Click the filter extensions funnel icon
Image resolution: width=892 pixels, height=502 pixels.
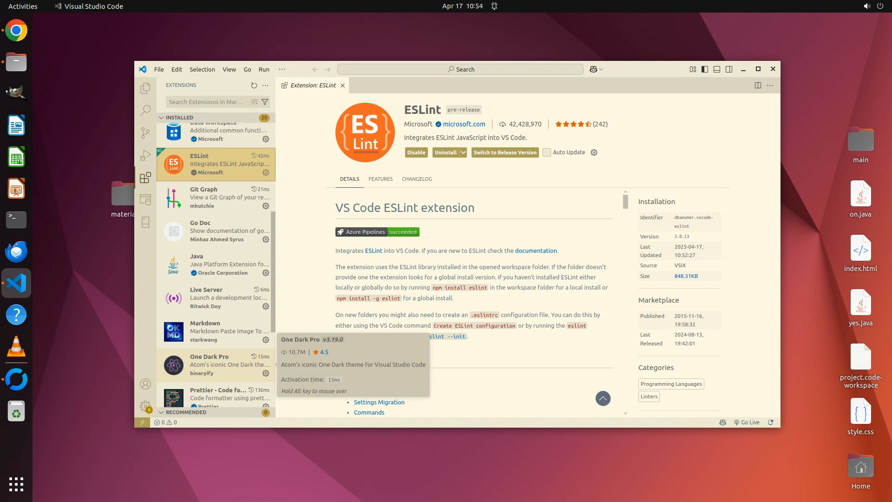point(265,102)
